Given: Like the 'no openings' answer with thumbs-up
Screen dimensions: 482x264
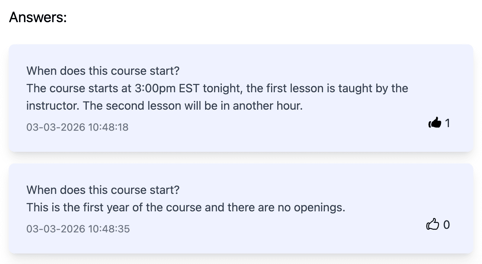Looking at the screenshot, I should coord(433,225).
